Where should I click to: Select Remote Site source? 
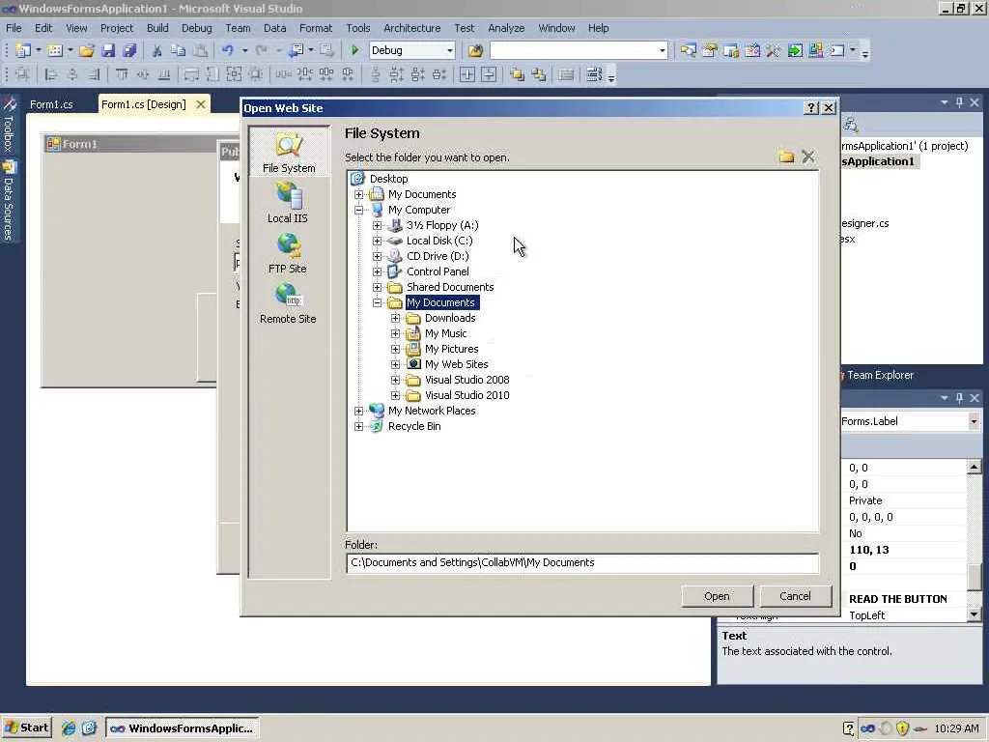point(288,302)
